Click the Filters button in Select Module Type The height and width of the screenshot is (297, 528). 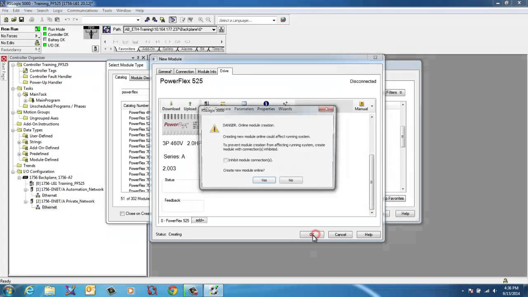click(395, 92)
